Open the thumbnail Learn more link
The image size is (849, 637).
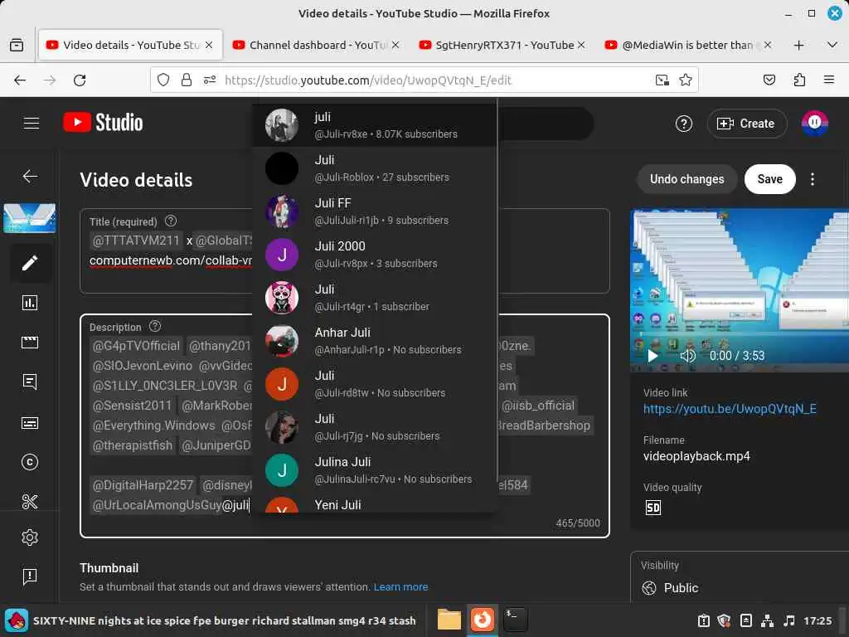(400, 586)
